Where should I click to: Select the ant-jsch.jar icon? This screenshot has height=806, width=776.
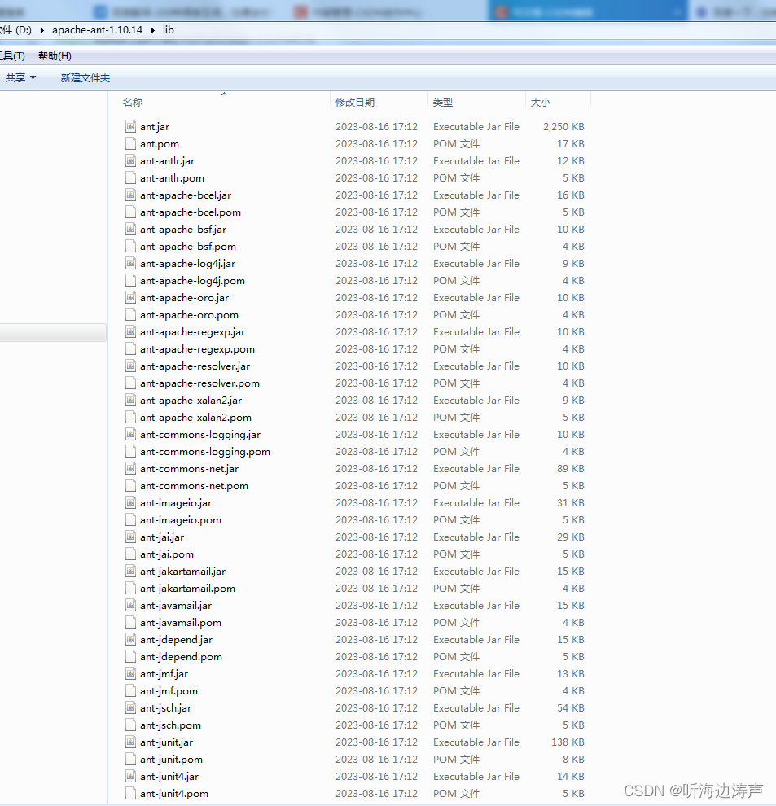130,707
